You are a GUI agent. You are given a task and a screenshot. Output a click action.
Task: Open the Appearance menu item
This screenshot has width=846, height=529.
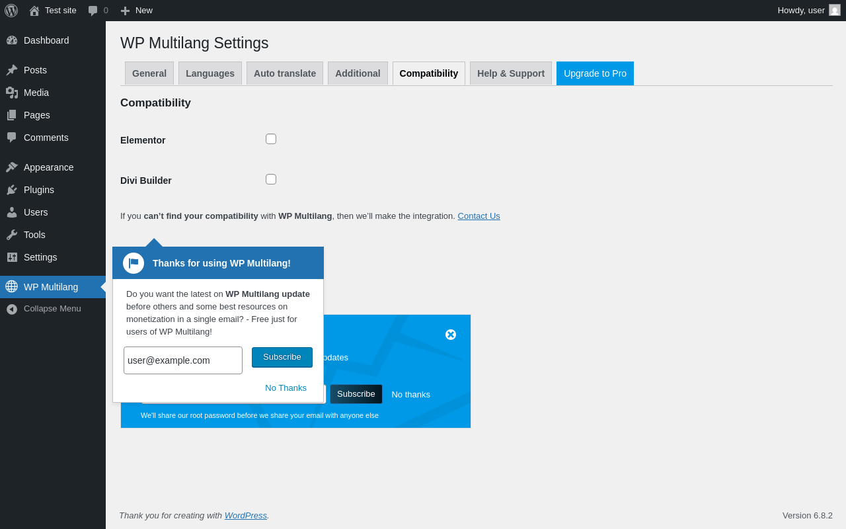point(53,167)
